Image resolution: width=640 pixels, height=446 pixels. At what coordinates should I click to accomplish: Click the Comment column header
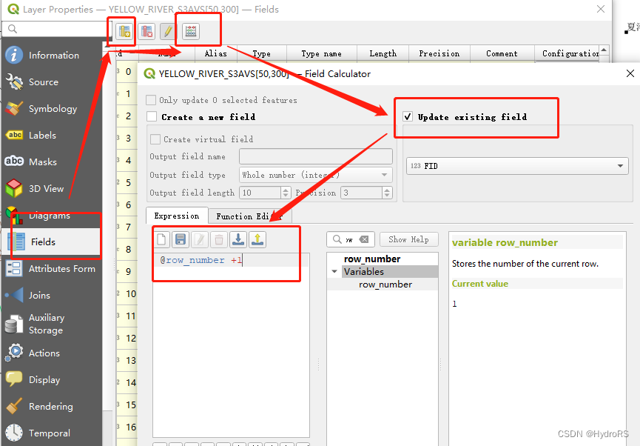point(502,53)
